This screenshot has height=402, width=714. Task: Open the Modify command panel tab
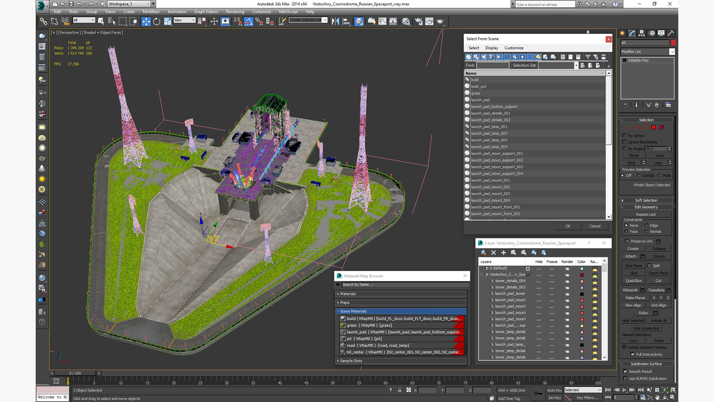pyautogui.click(x=632, y=33)
